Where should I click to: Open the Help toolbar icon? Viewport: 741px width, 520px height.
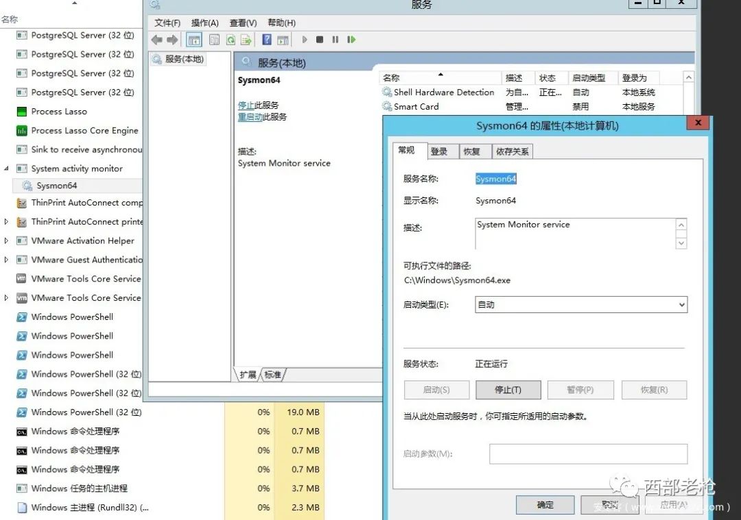pyautogui.click(x=266, y=40)
